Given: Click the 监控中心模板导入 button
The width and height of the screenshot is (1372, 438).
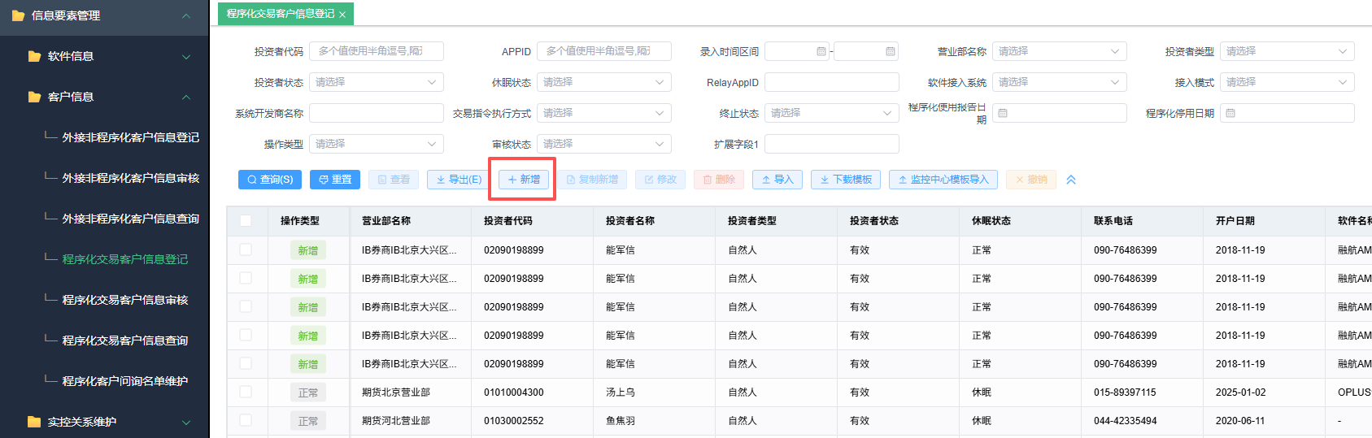Looking at the screenshot, I should tap(943, 180).
